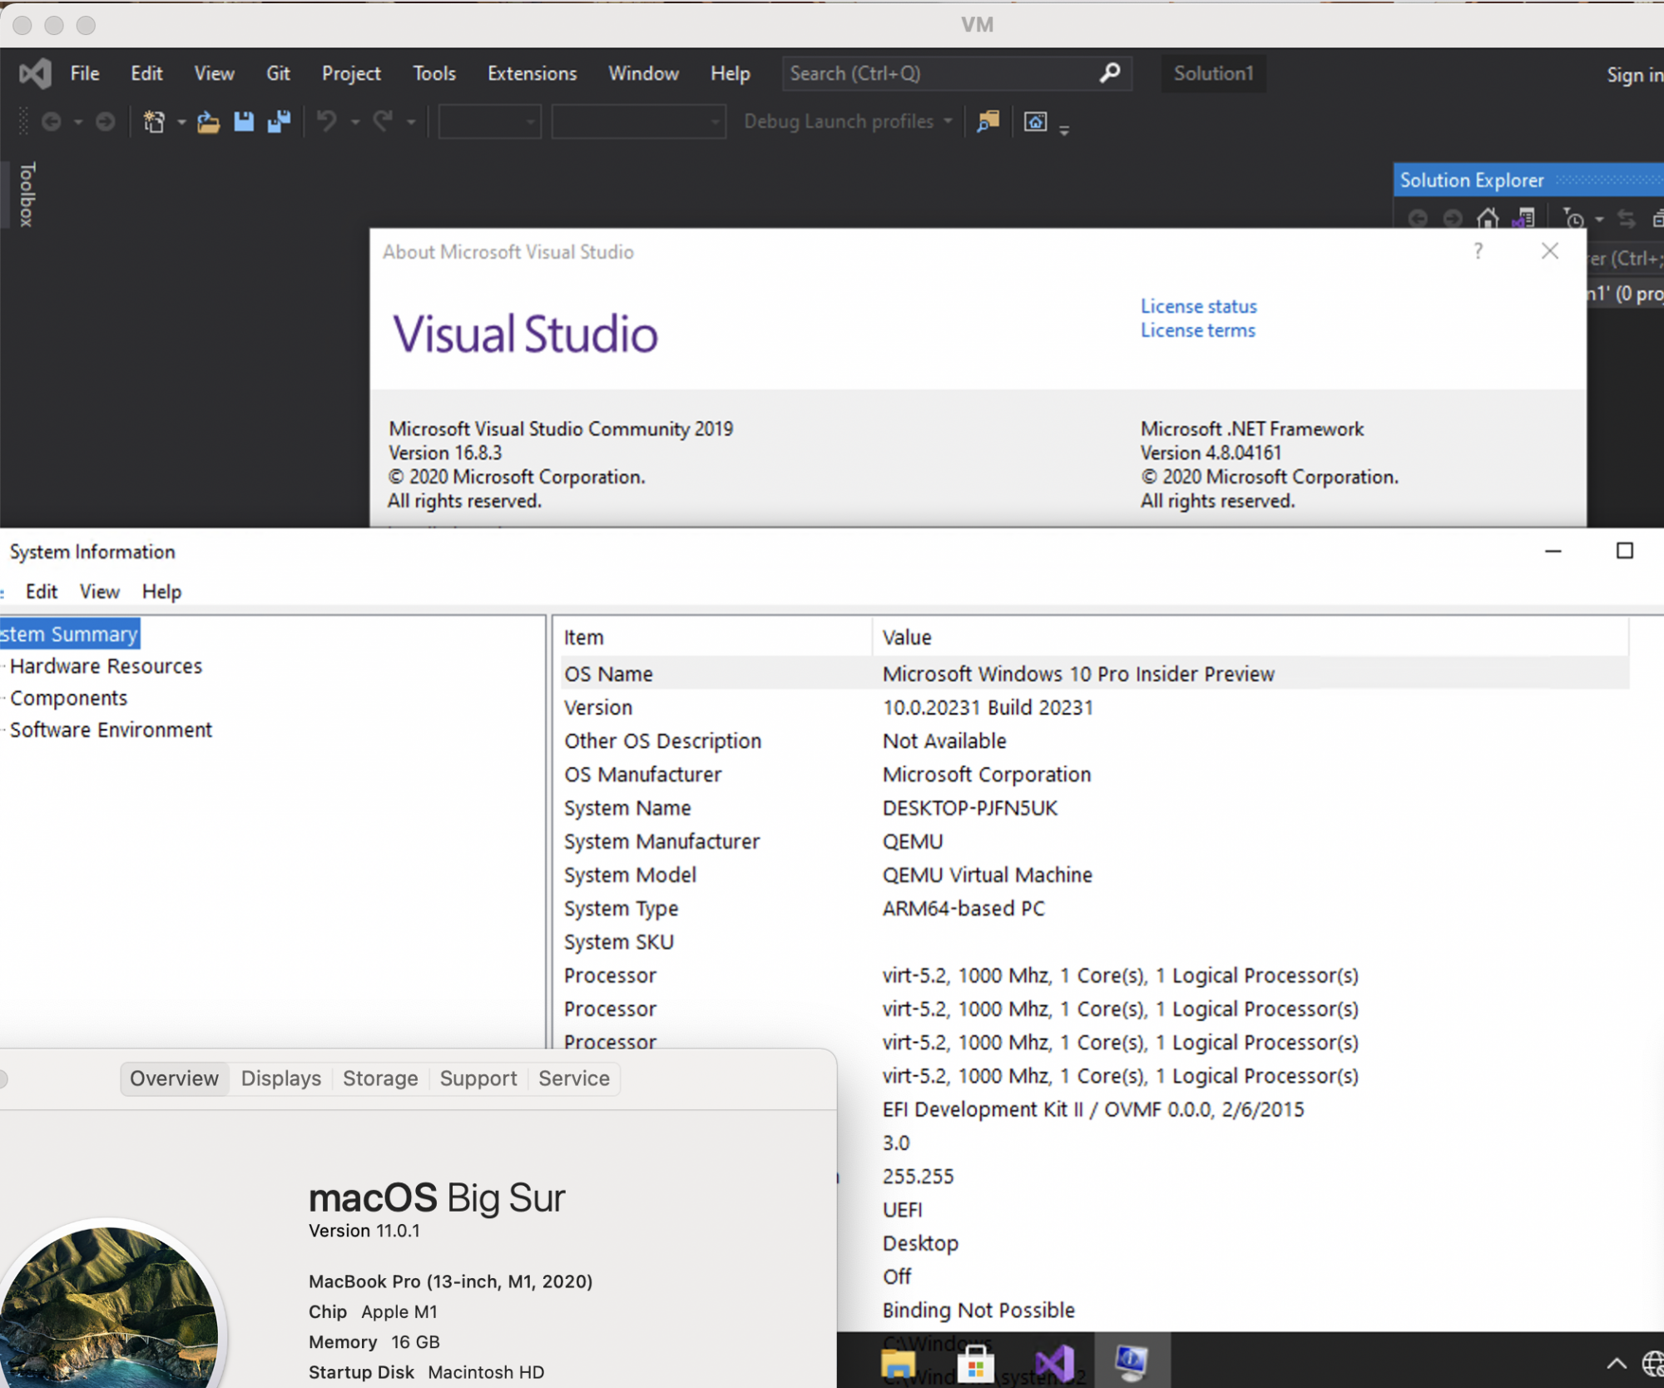Viewport: 1664px width, 1388px height.
Task: Select Components in the System Information tree
Action: tap(68, 698)
